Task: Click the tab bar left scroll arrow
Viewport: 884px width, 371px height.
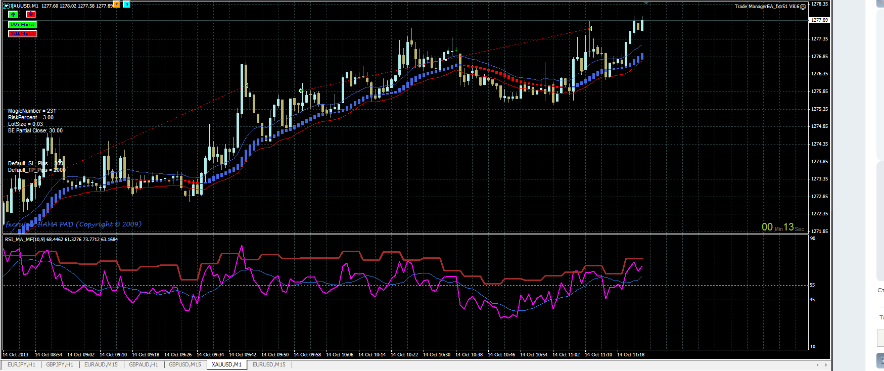Action: click(818, 364)
